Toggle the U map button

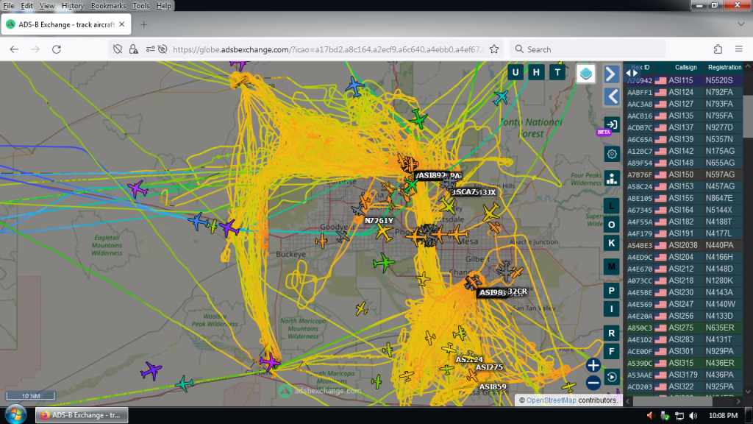pyautogui.click(x=515, y=73)
